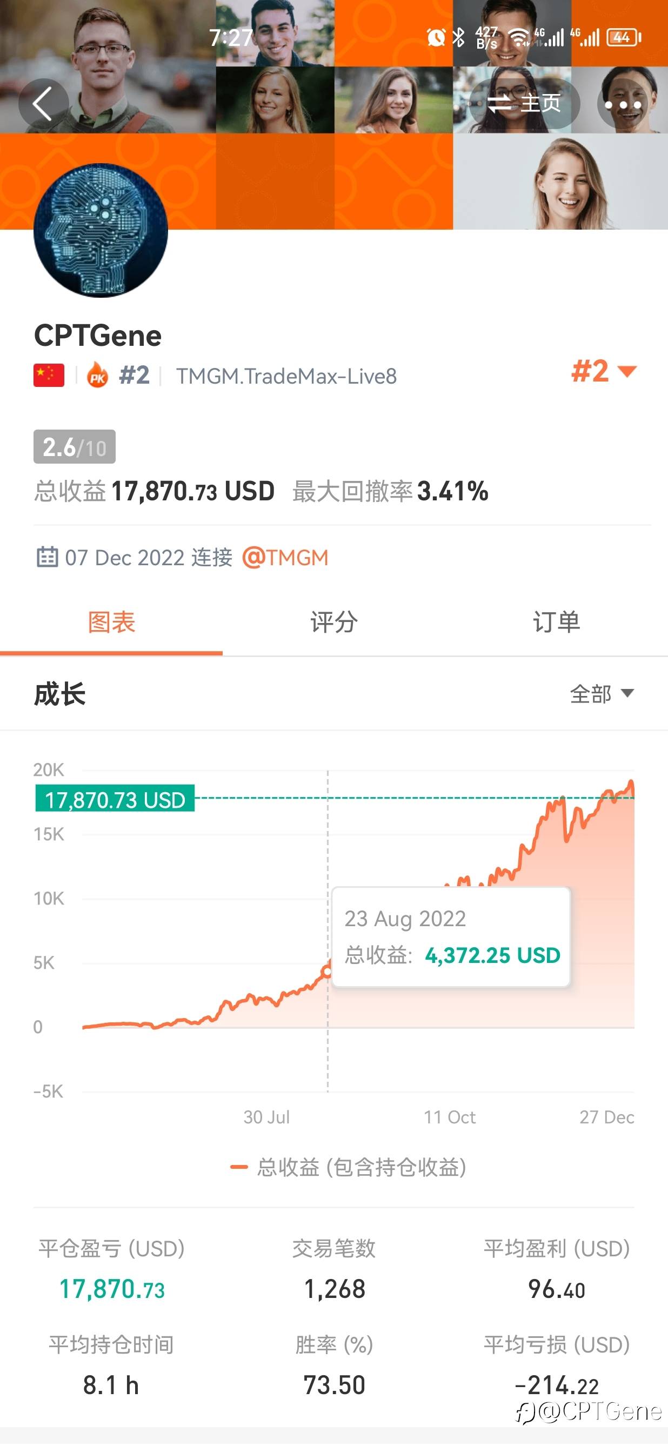Open the @TMGM broker link
The width and height of the screenshot is (668, 1446).
tap(285, 558)
